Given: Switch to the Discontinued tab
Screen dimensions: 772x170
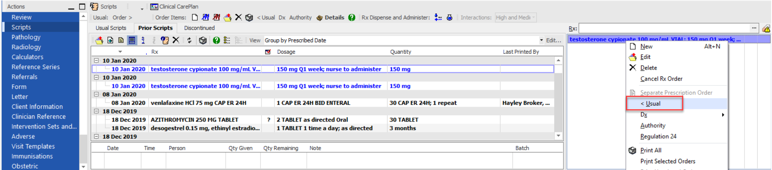Looking at the screenshot, I should click(x=199, y=28).
